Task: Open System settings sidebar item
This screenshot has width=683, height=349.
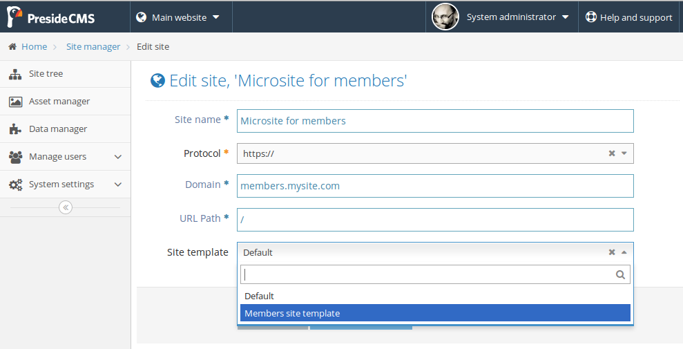Action: (x=66, y=185)
